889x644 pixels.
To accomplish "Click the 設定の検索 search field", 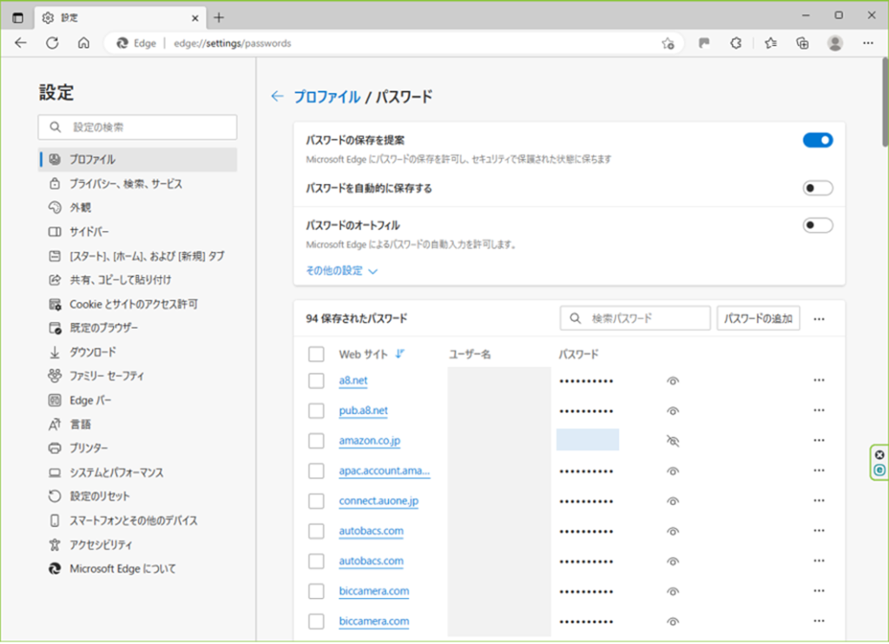I will click(138, 127).
